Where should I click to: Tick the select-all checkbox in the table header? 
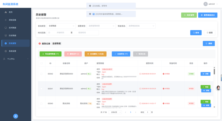[41, 63]
